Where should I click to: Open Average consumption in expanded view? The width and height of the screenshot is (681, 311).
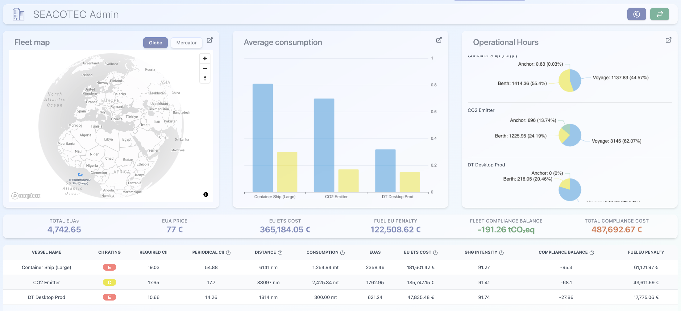(x=439, y=40)
